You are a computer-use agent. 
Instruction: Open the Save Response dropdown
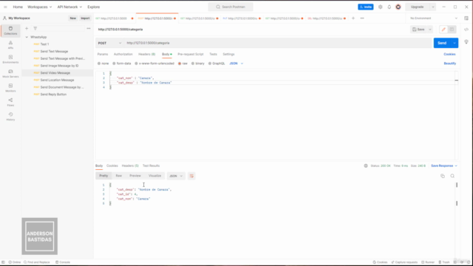(444, 166)
